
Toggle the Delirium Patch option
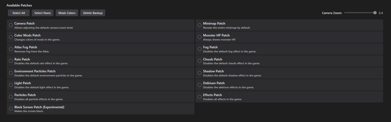click(x=200, y=85)
